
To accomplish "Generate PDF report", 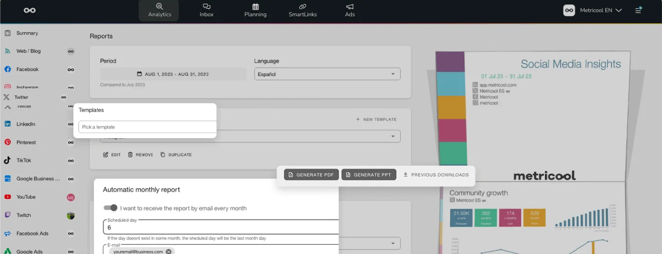I will pos(311,175).
